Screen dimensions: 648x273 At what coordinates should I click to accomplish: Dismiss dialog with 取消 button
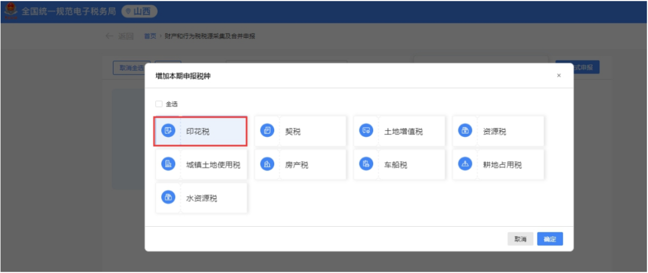[520, 239]
